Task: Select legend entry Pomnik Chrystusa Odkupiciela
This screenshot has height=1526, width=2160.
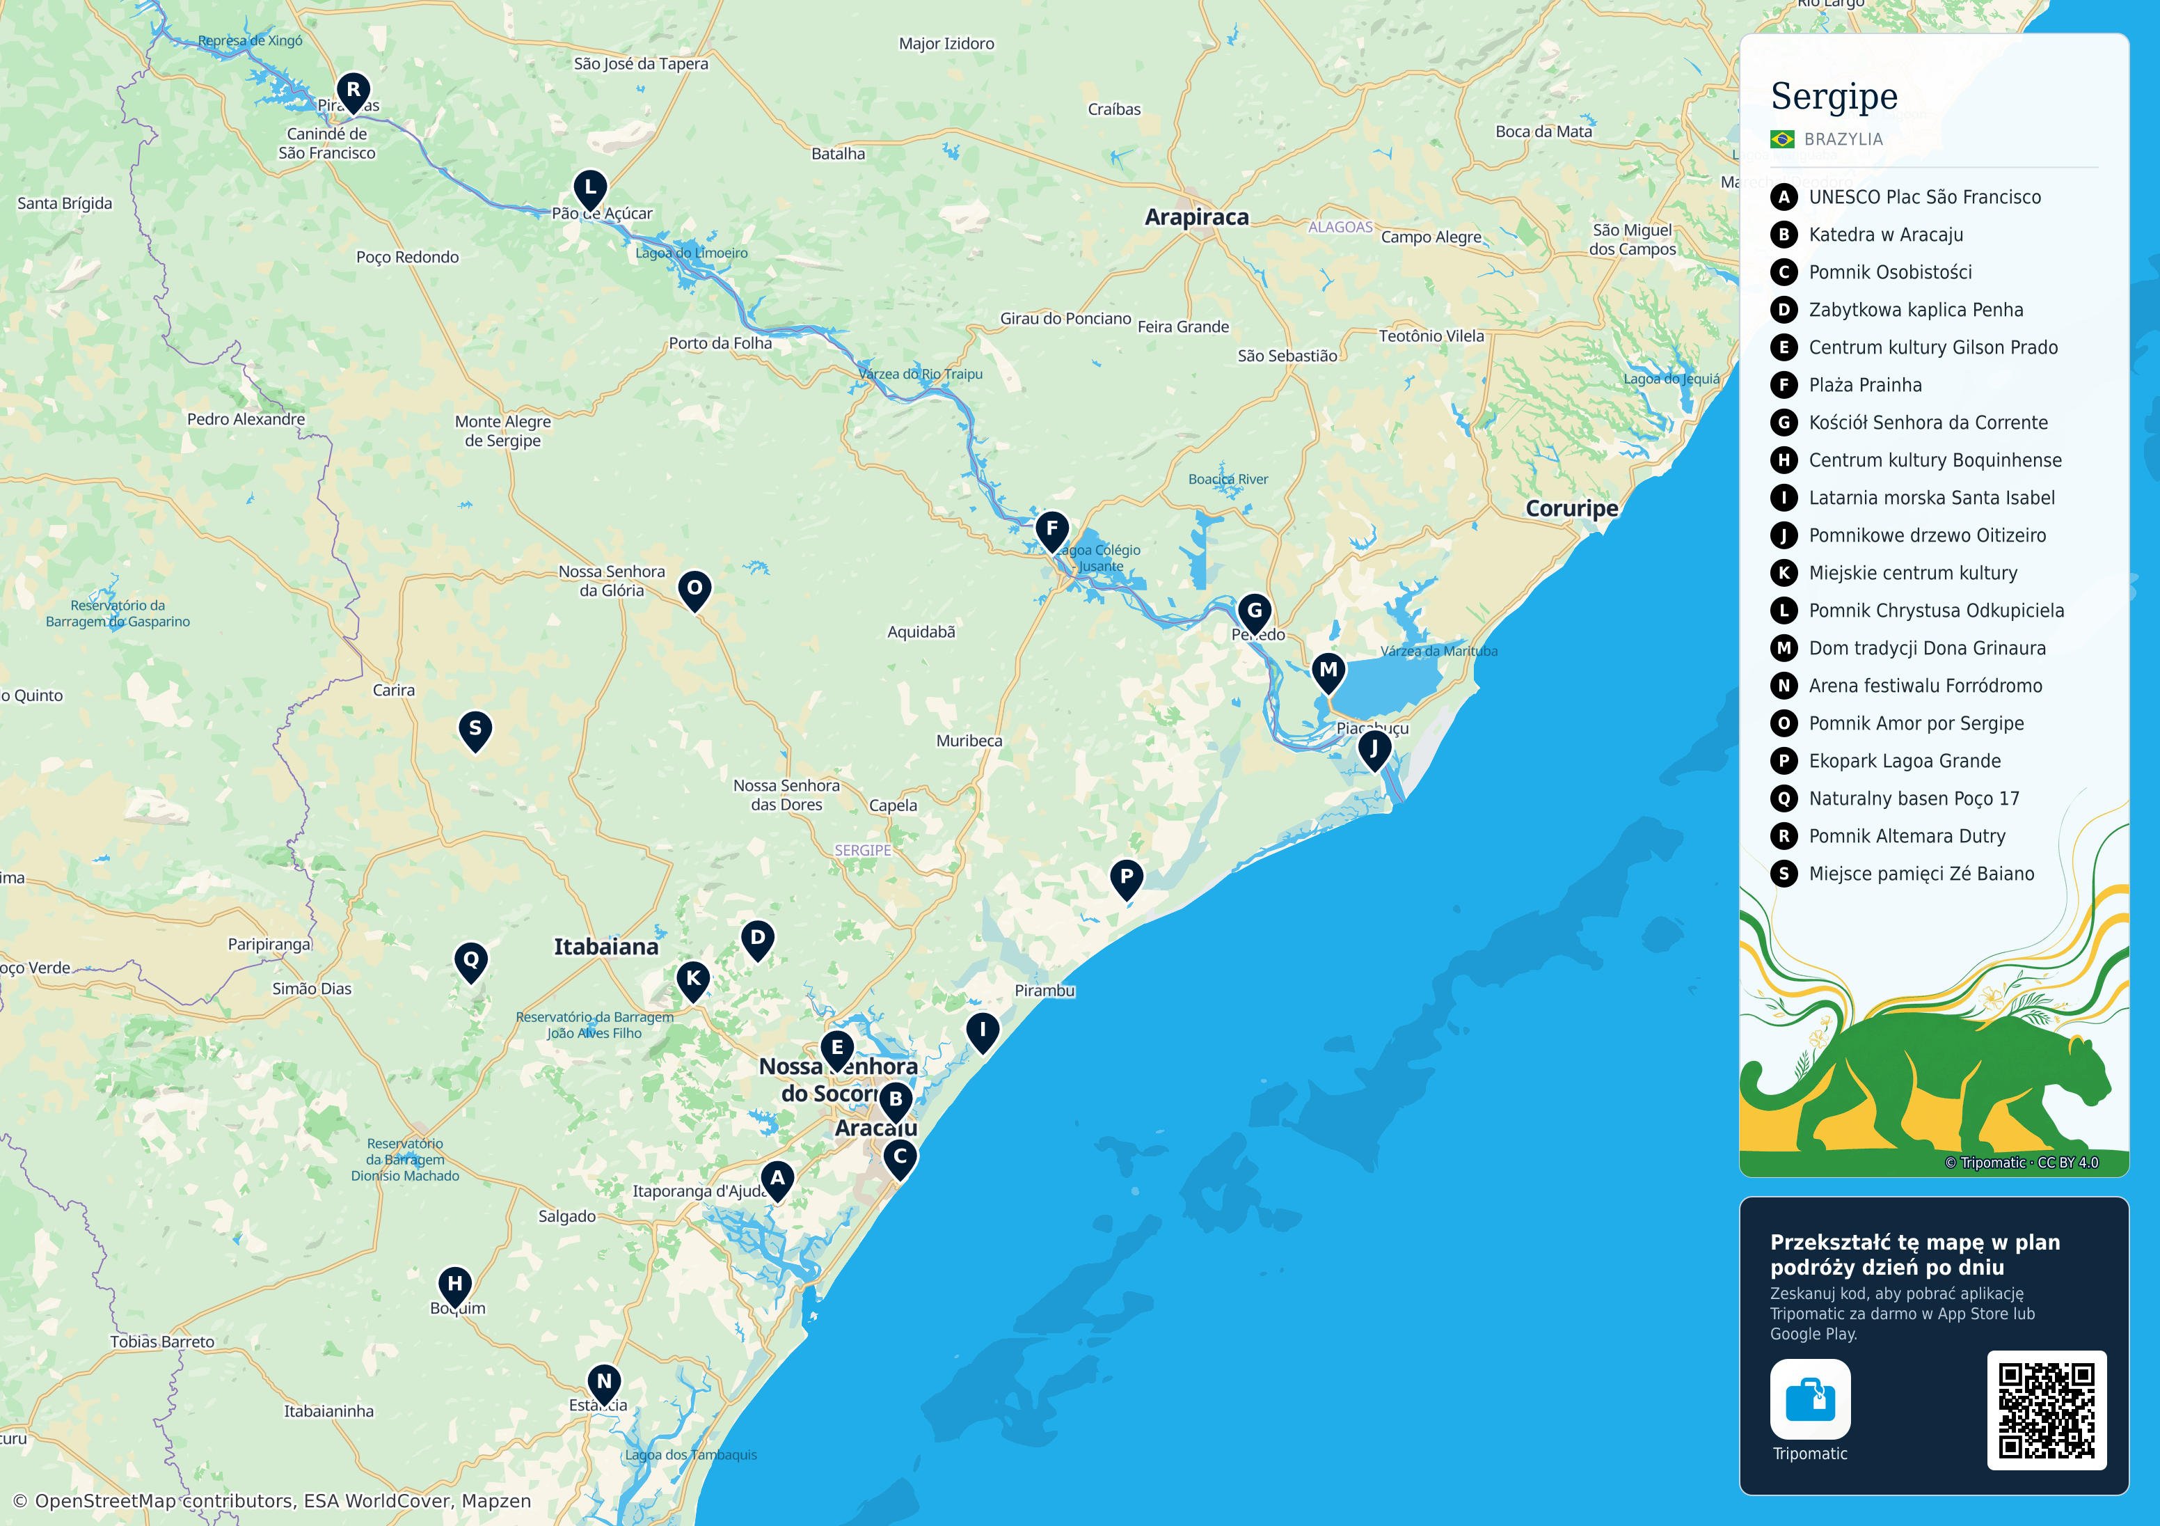Action: click(1937, 611)
